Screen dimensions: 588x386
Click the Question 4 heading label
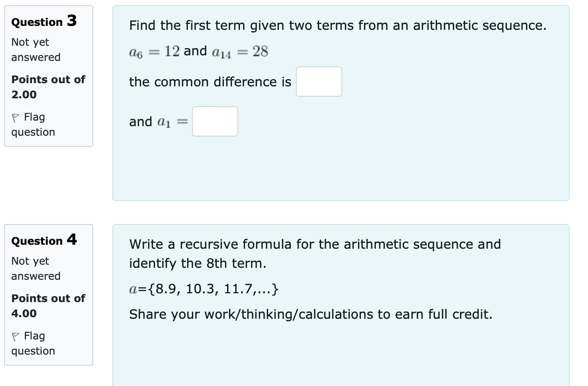(44, 240)
